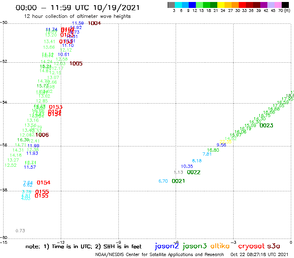Click the wave height value 13.27
The width and height of the screenshot is (294, 258).
click(x=13, y=160)
